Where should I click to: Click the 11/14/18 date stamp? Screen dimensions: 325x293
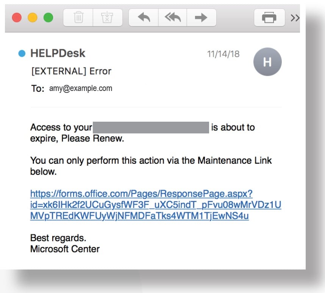point(223,54)
